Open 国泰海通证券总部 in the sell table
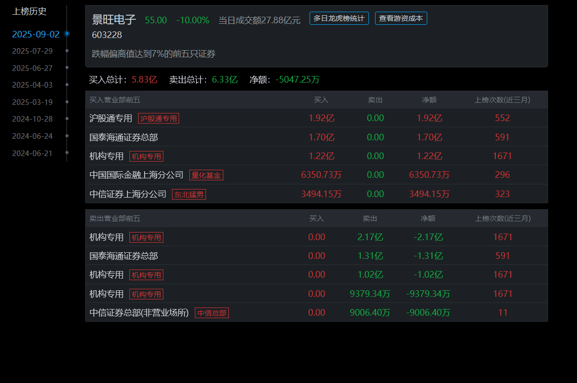The height and width of the screenshot is (383, 577). click(x=124, y=256)
